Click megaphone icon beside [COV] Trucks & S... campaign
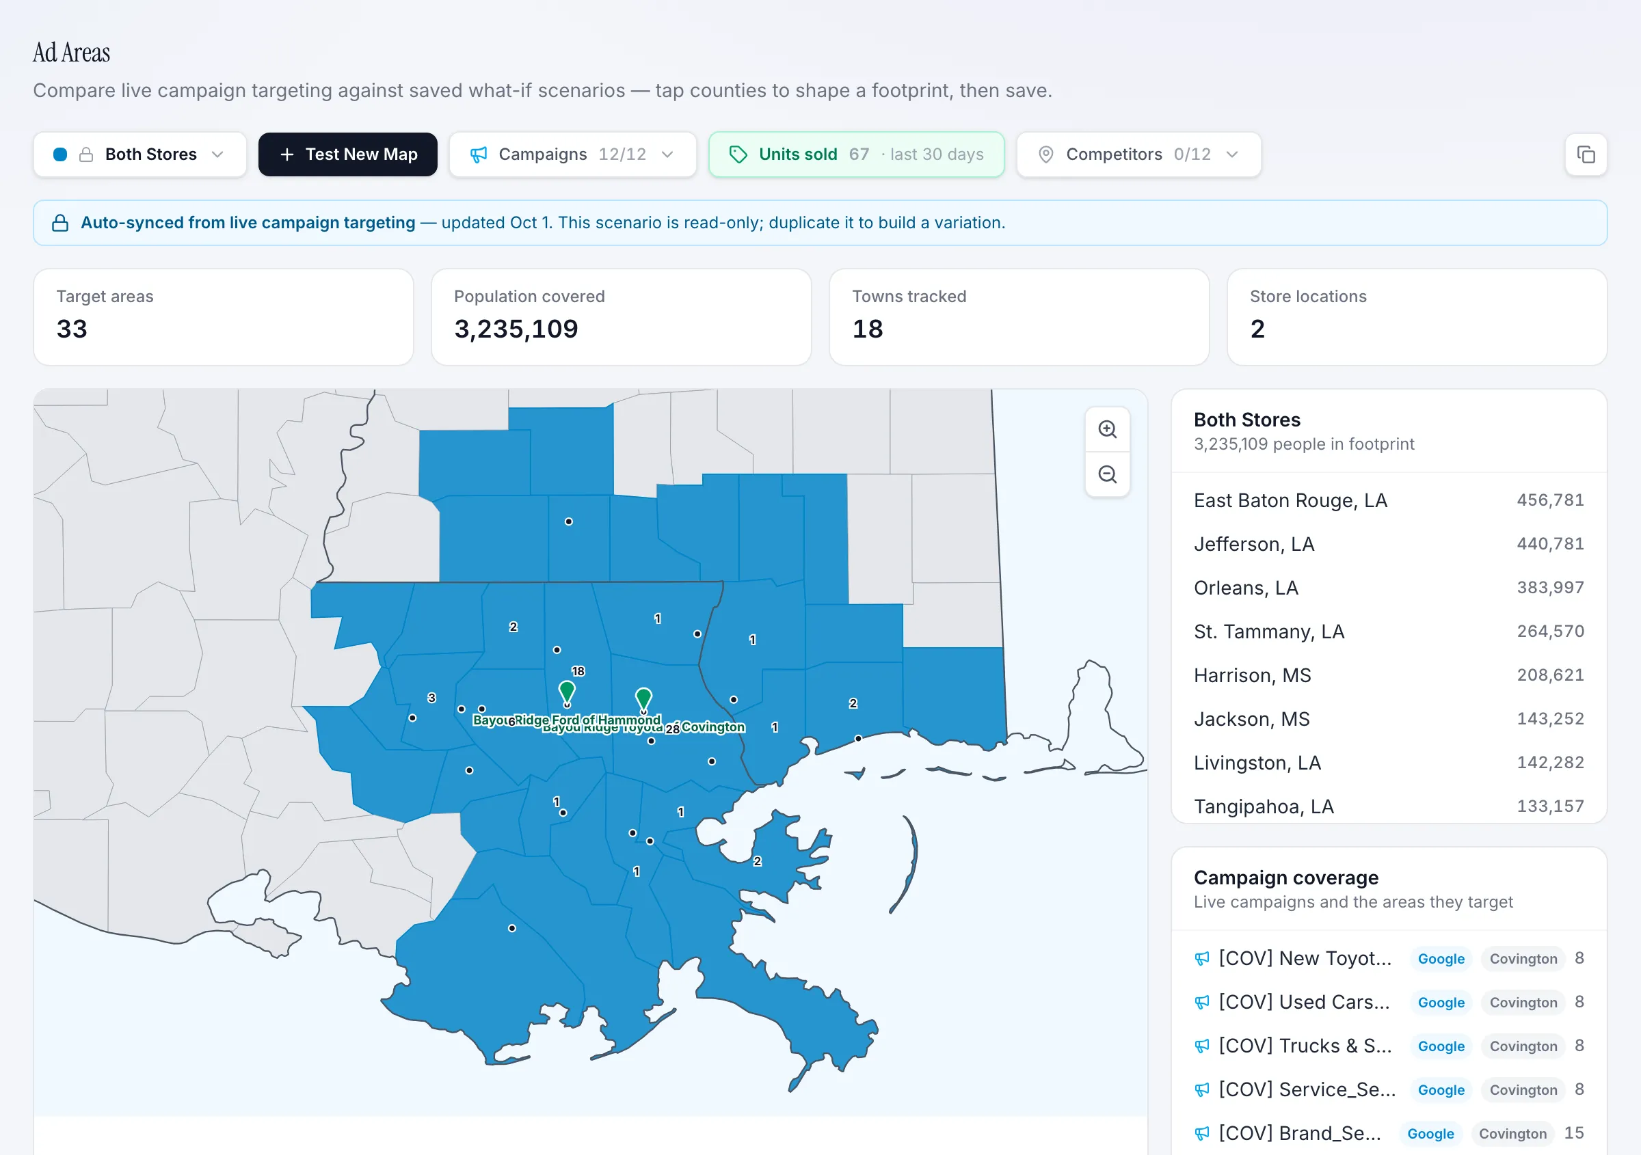This screenshot has height=1155, width=1641. 1202,1046
